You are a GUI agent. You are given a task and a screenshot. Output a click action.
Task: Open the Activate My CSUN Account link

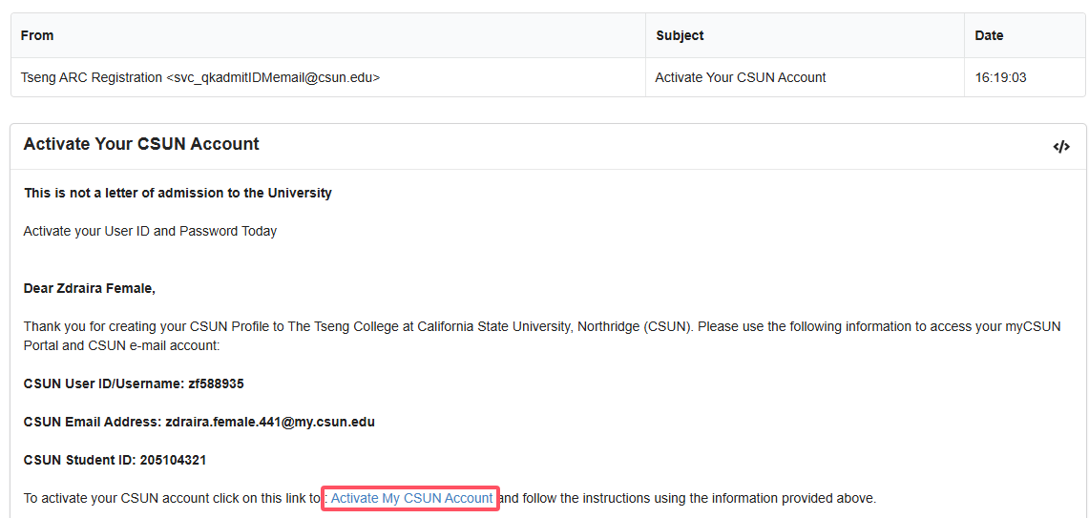(412, 499)
